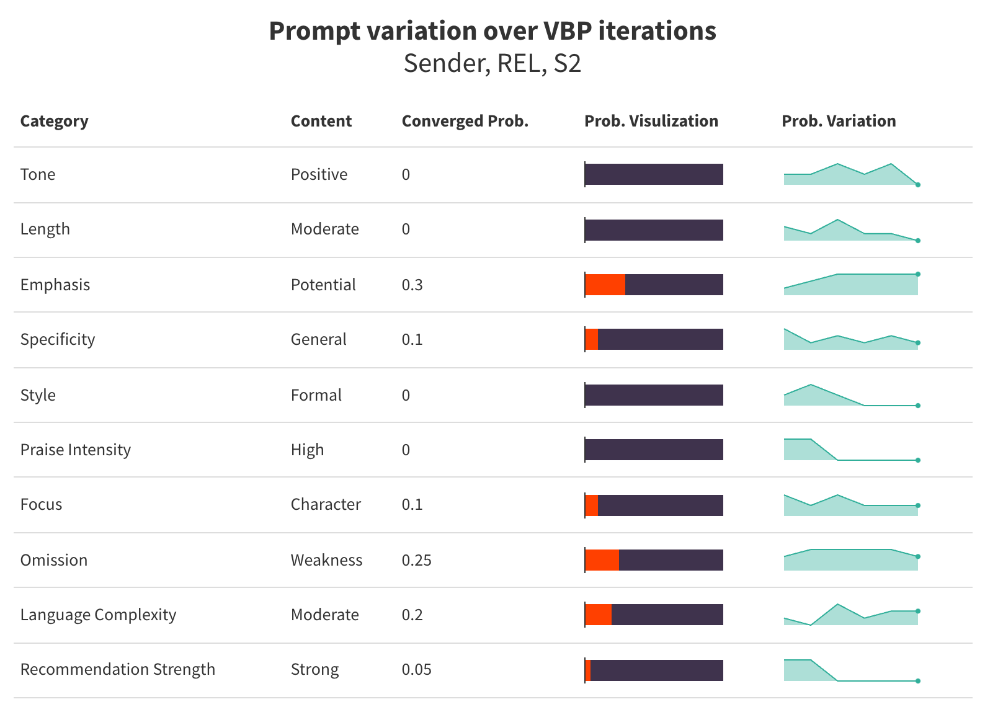
Task: Select the Tone row label
Action: click(38, 174)
